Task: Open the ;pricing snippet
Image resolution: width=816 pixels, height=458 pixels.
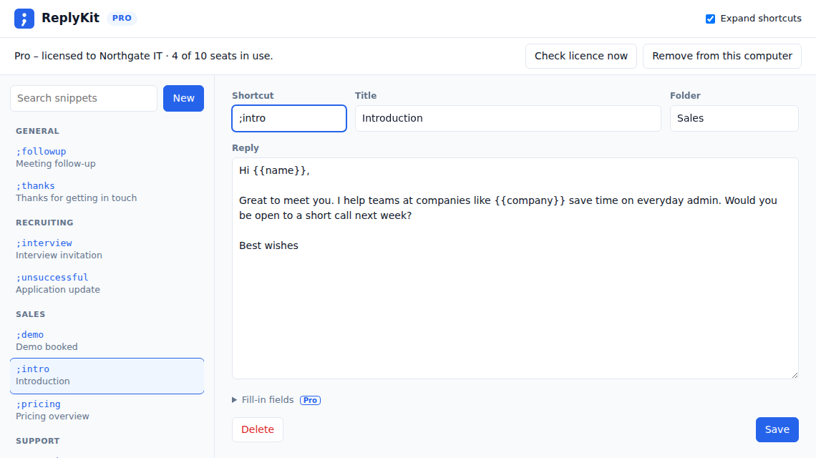Action: (x=107, y=410)
